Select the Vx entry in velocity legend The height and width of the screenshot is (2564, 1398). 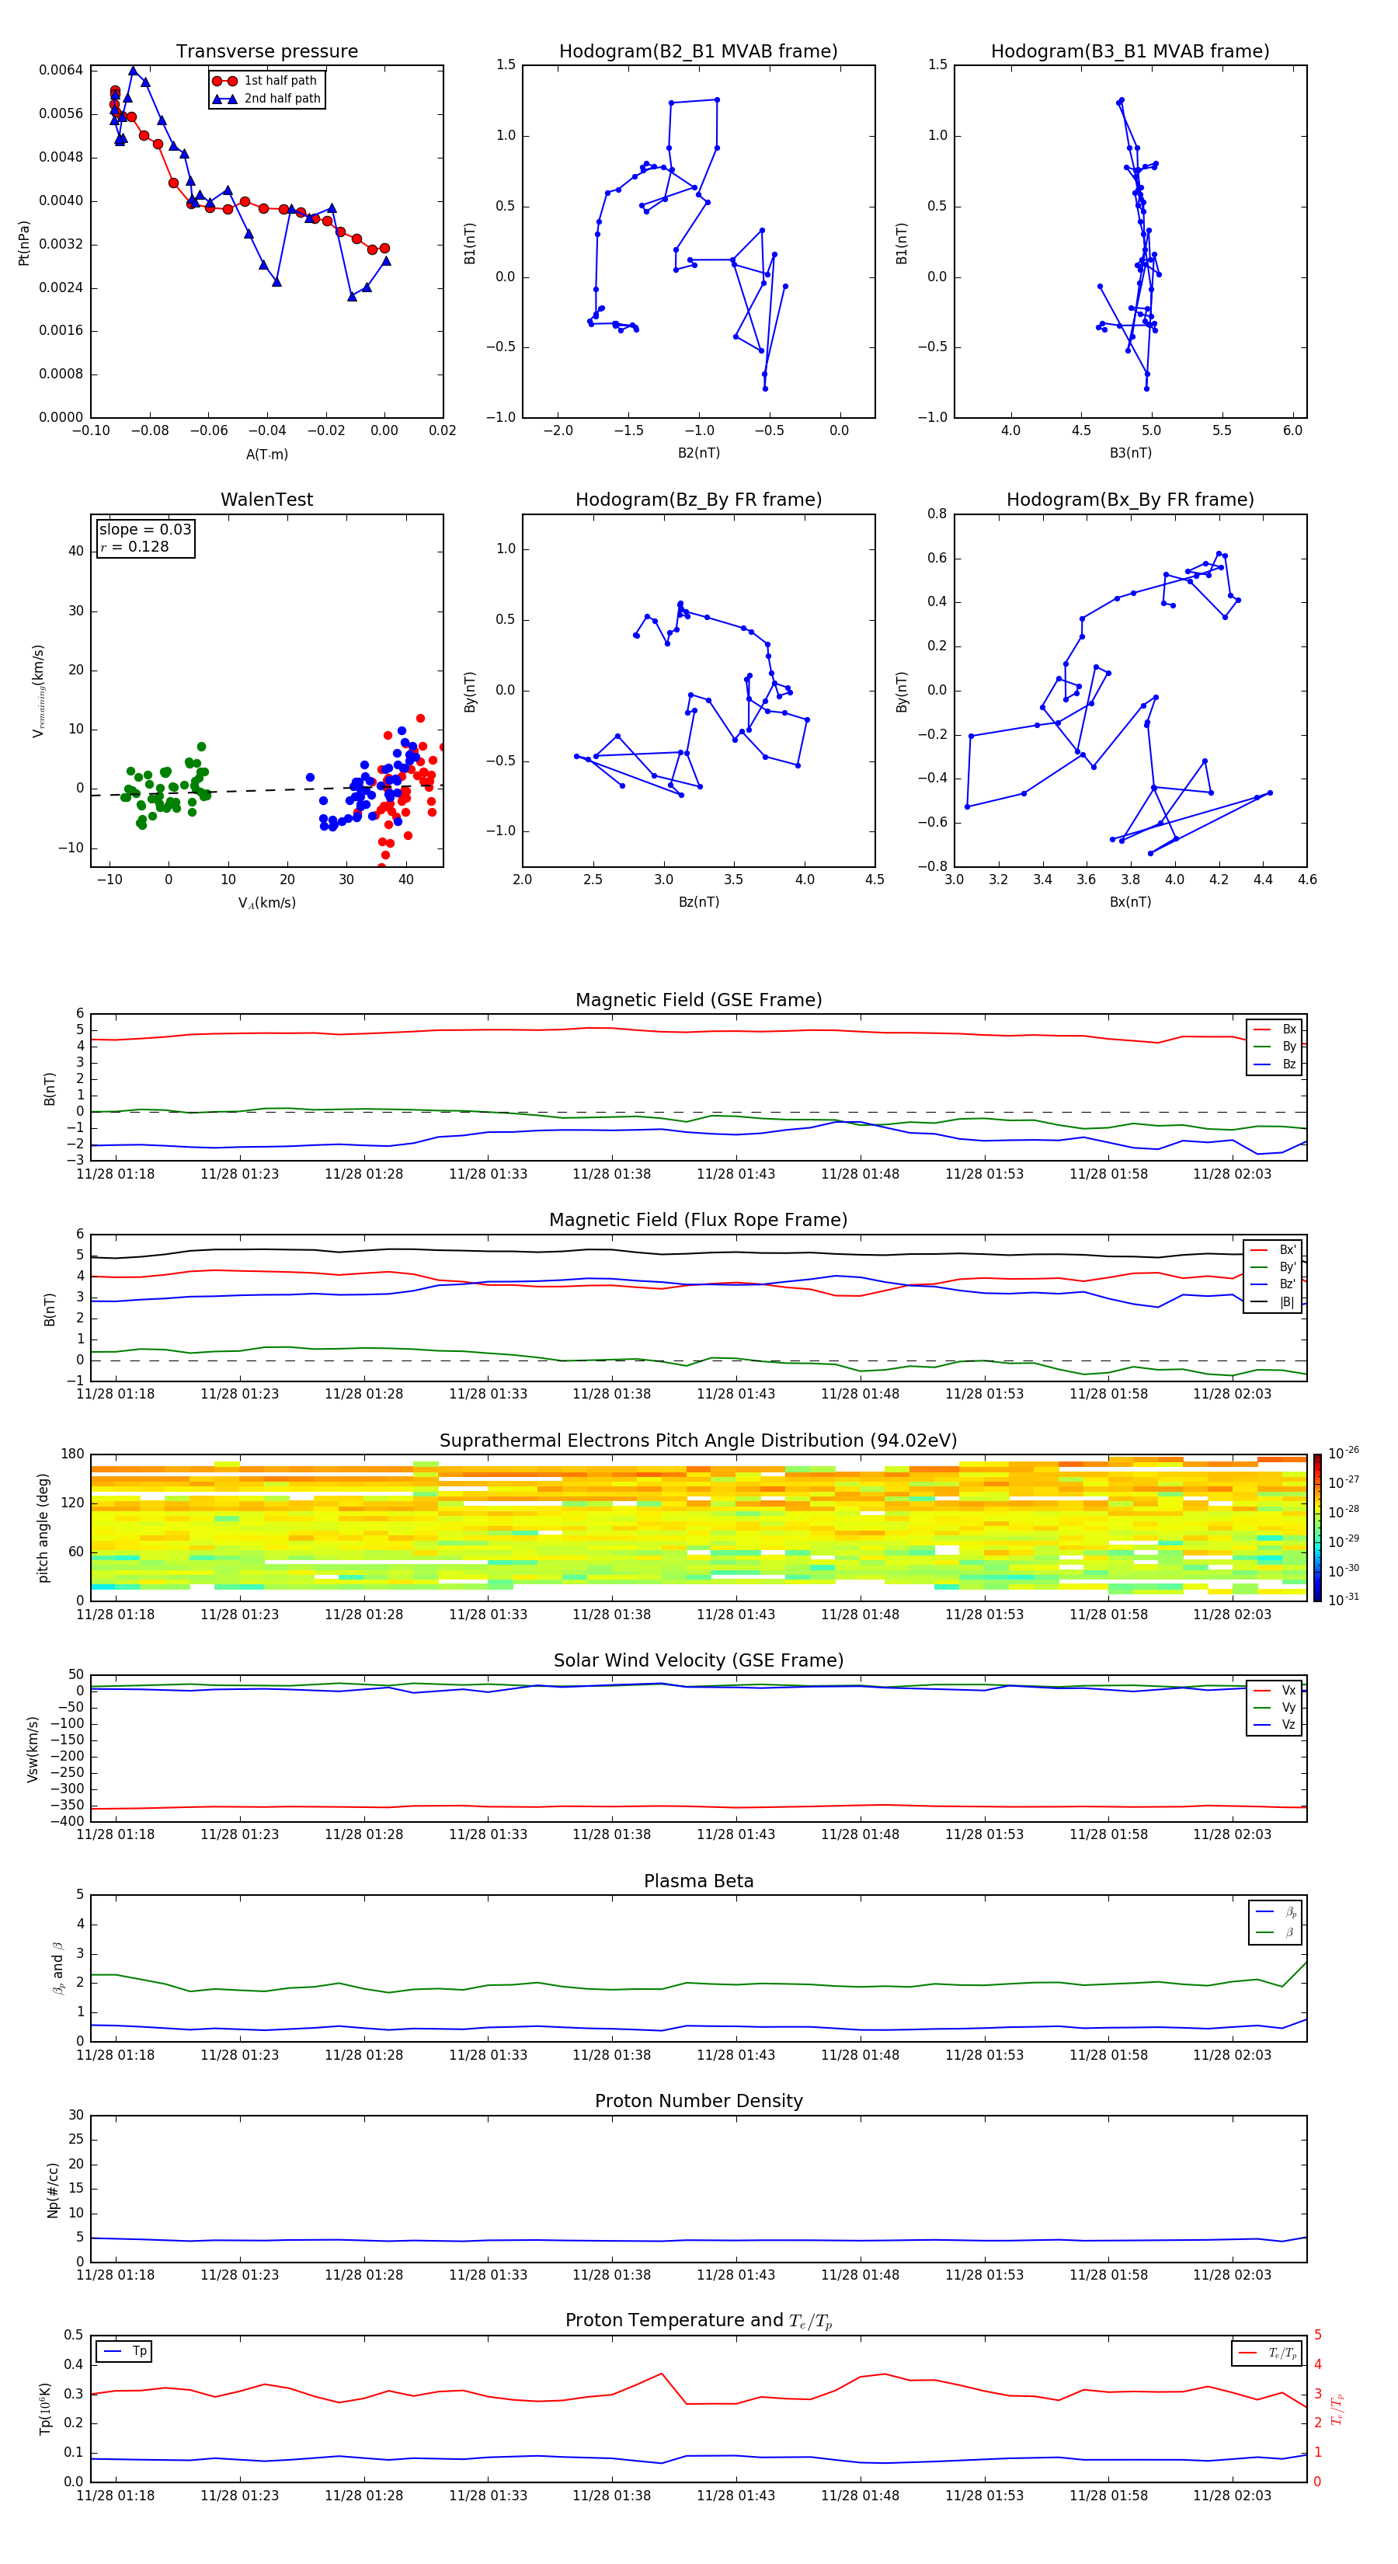pyautogui.click(x=1275, y=1690)
